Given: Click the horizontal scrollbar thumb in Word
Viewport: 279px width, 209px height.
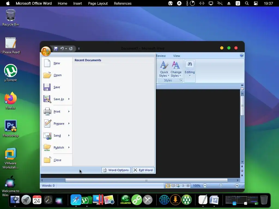Looking at the screenshot, I should click(146, 180).
